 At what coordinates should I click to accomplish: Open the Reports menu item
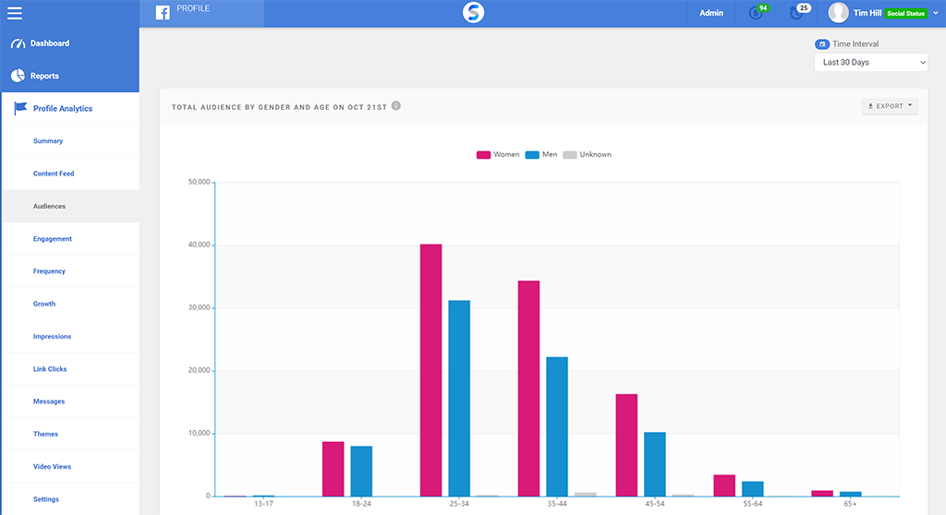coord(70,76)
